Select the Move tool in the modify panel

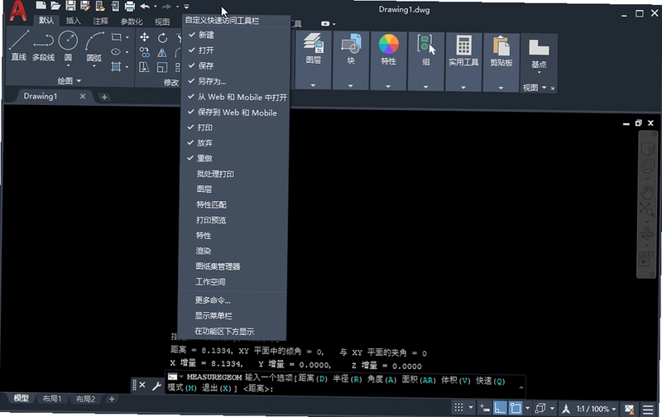click(144, 37)
